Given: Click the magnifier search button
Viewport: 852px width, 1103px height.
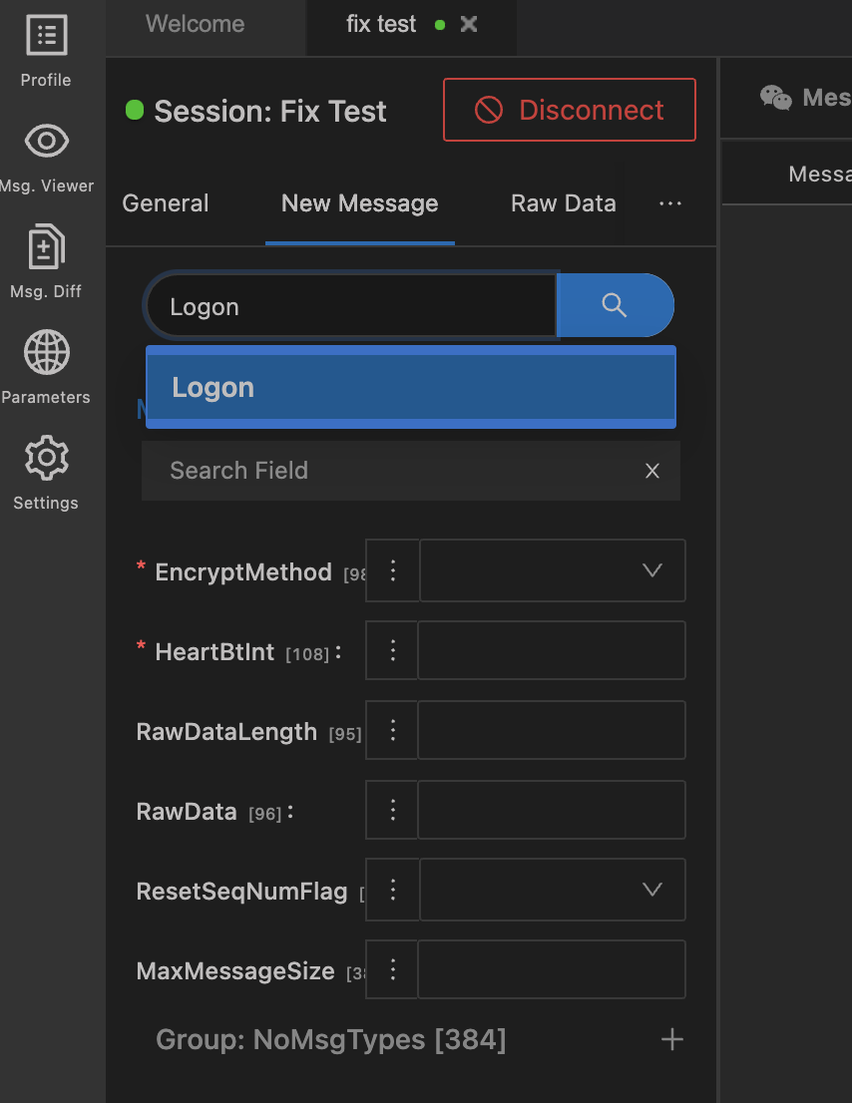Looking at the screenshot, I should tap(615, 305).
